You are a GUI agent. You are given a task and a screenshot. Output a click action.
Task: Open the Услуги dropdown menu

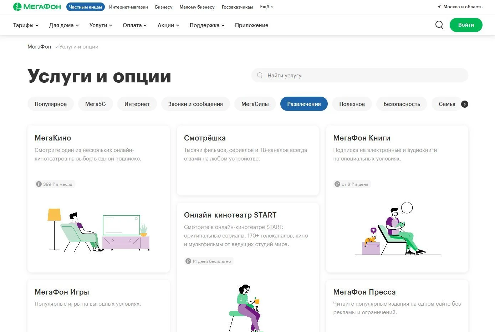101,25
